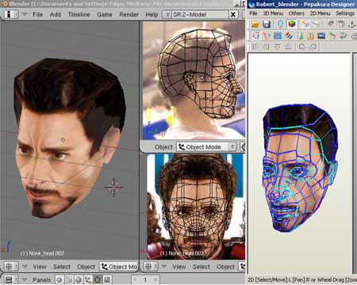This screenshot has width=357, height=285.
Task: Open Pepakura Others menu
Action: 296,13
